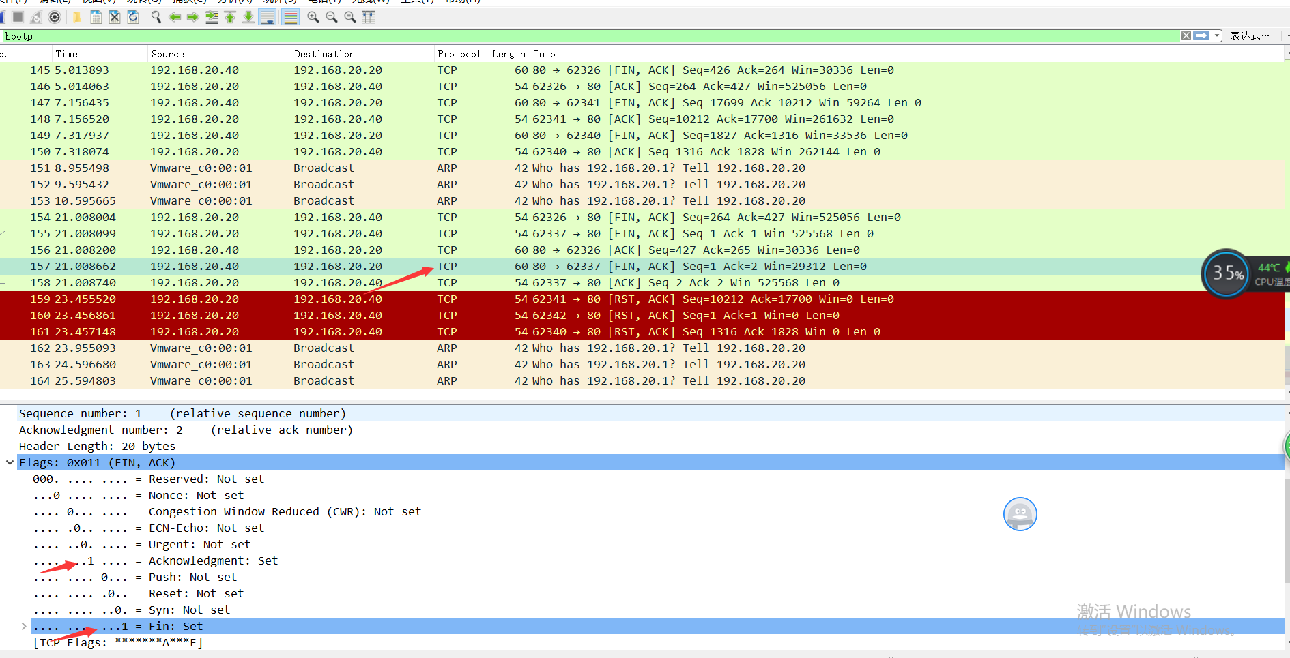
Task: Click the reload capture file icon
Action: point(133,17)
